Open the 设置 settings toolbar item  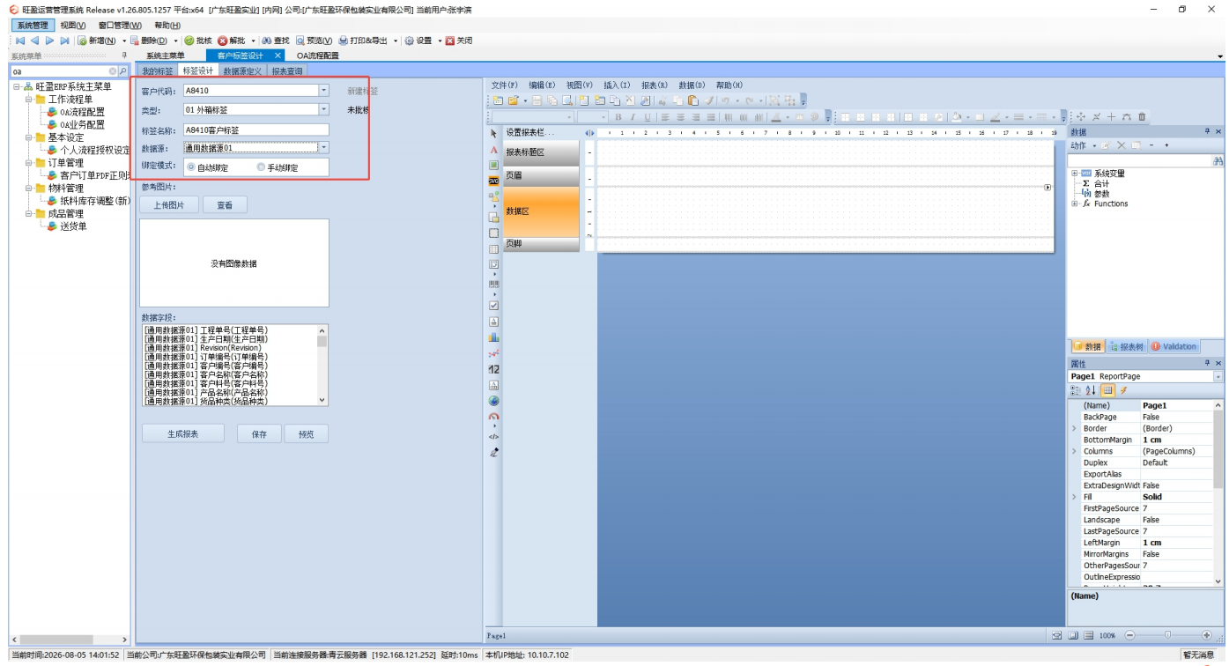(x=418, y=41)
